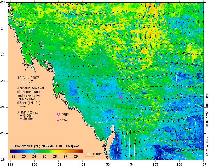The image size is (209, 167).
Task: Click the IMOS copyright timestamp text
Action: (207, 125)
